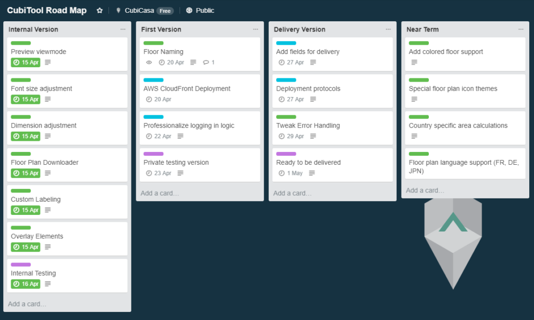Open the Delivery Version list menu
Screen dimensions: 534x320
coord(388,29)
